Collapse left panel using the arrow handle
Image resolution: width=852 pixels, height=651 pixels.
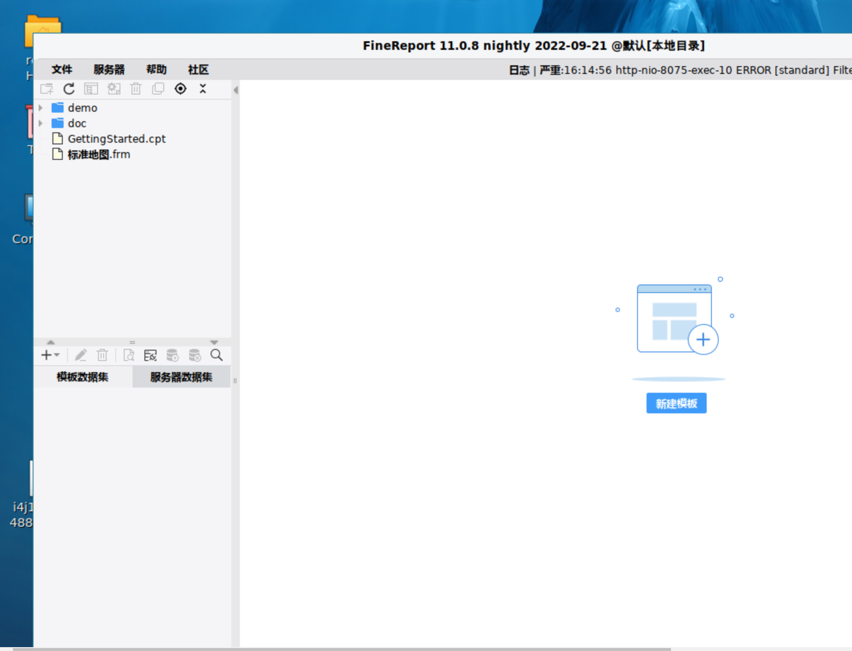point(236,90)
